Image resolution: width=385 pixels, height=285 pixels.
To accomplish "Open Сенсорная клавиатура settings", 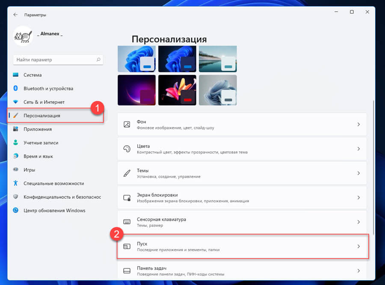I will coord(242,222).
